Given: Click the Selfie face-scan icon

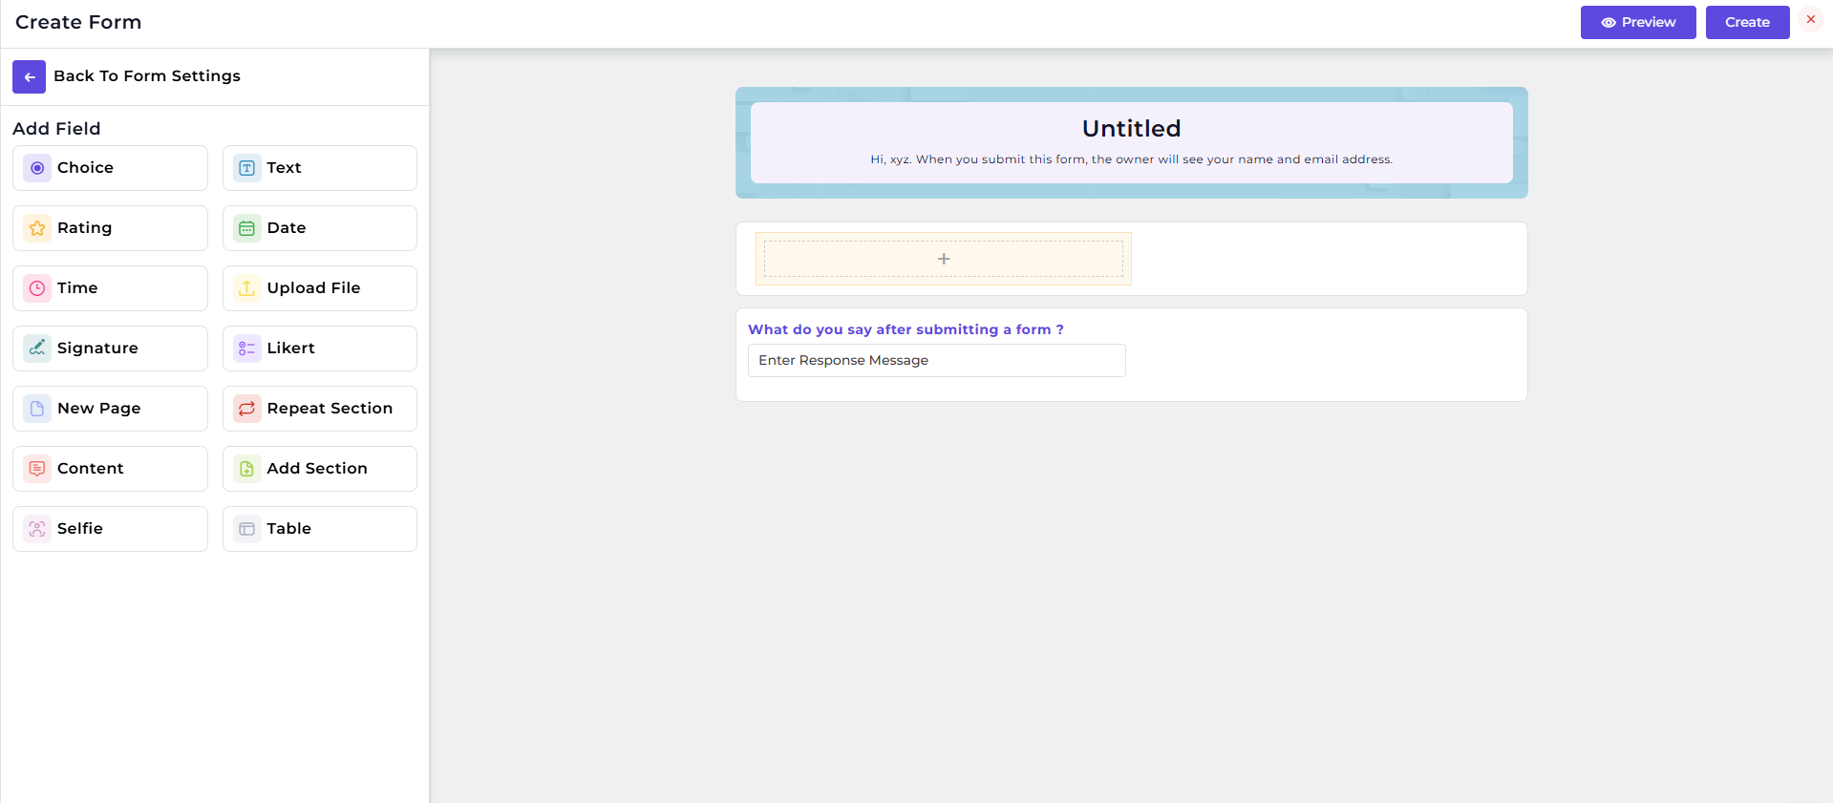Looking at the screenshot, I should (x=37, y=529).
